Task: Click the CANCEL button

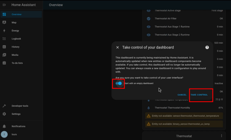Action: (182, 95)
